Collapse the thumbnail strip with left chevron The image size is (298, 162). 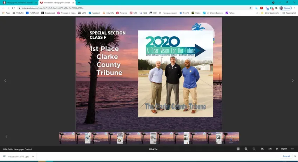[6, 137]
